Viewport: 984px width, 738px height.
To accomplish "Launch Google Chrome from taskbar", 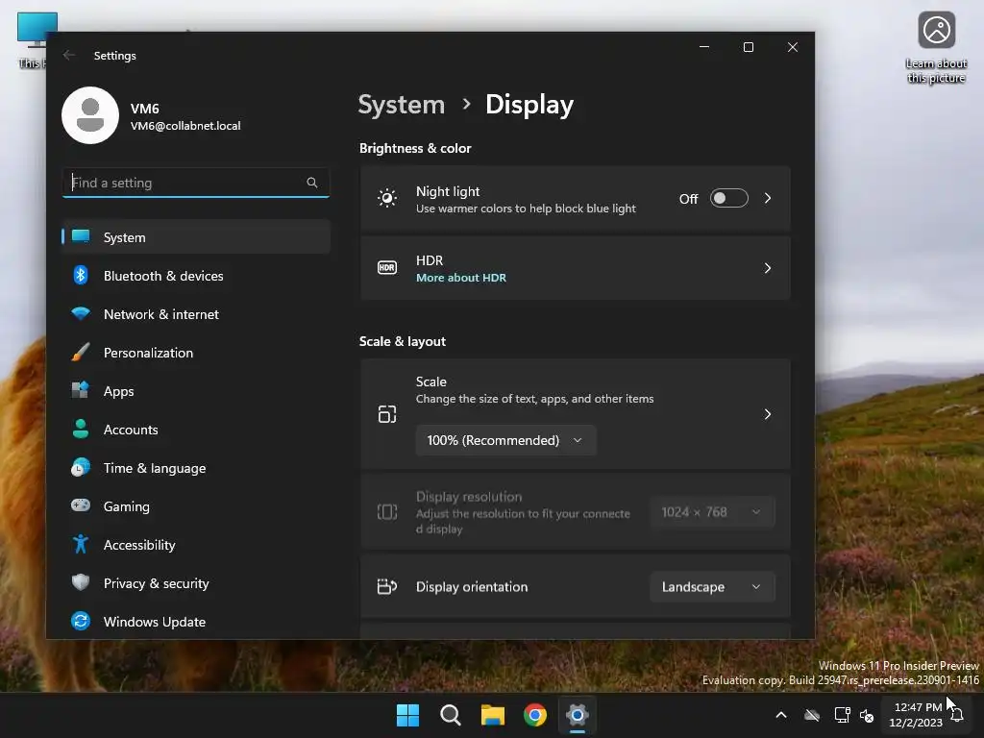I will pyautogui.click(x=535, y=715).
